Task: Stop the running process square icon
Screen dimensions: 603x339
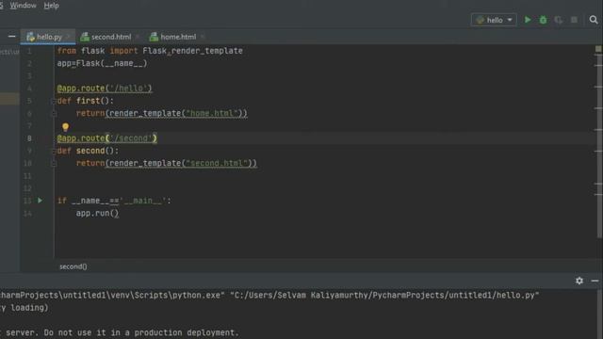Action: (574, 20)
